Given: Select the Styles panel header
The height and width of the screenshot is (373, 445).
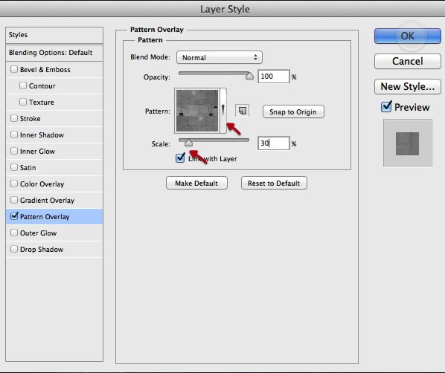Looking at the screenshot, I should coord(54,35).
